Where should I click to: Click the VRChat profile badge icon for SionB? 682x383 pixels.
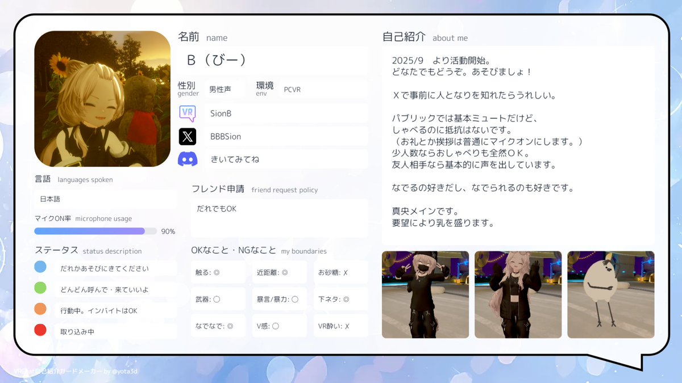click(x=187, y=113)
